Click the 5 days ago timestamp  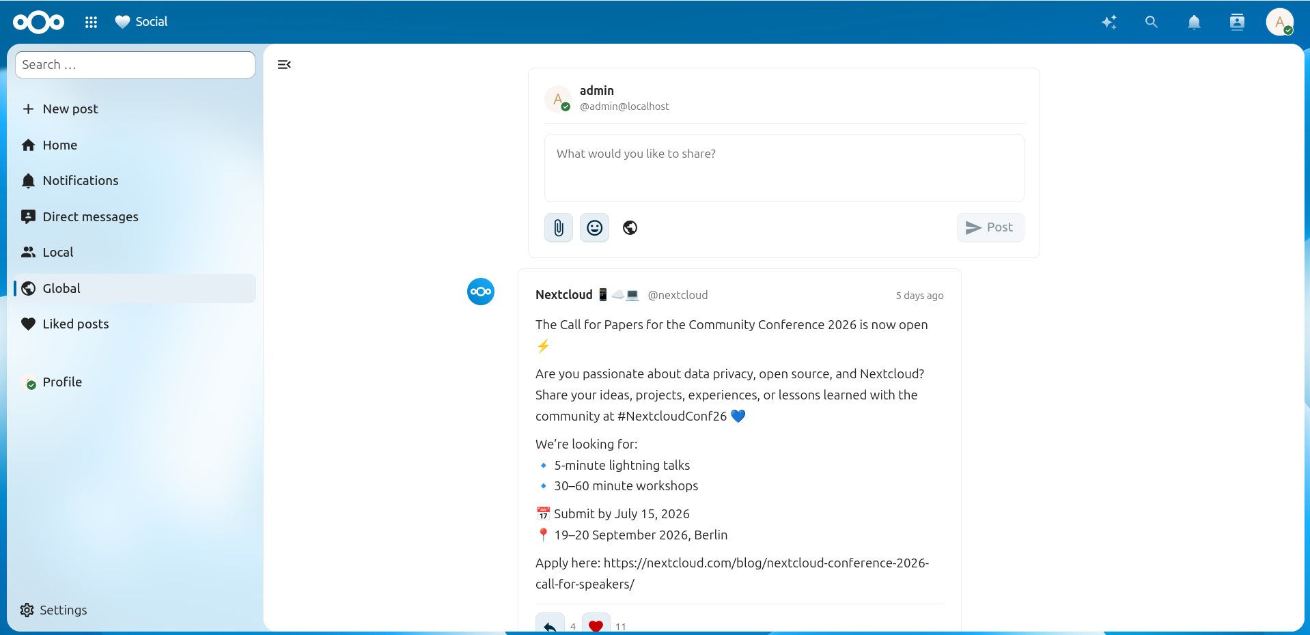pyautogui.click(x=919, y=296)
